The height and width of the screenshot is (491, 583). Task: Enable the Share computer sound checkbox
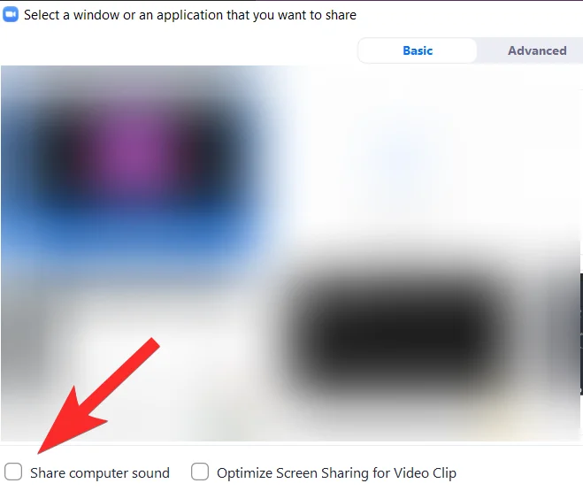[x=13, y=472]
